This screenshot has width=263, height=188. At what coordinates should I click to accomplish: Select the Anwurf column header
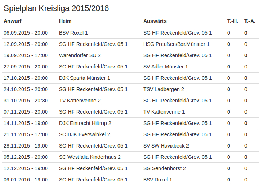(x=12, y=21)
